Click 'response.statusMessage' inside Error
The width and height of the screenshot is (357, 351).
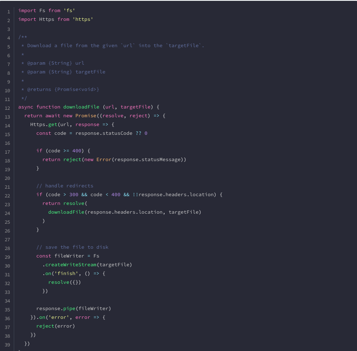click(147, 159)
